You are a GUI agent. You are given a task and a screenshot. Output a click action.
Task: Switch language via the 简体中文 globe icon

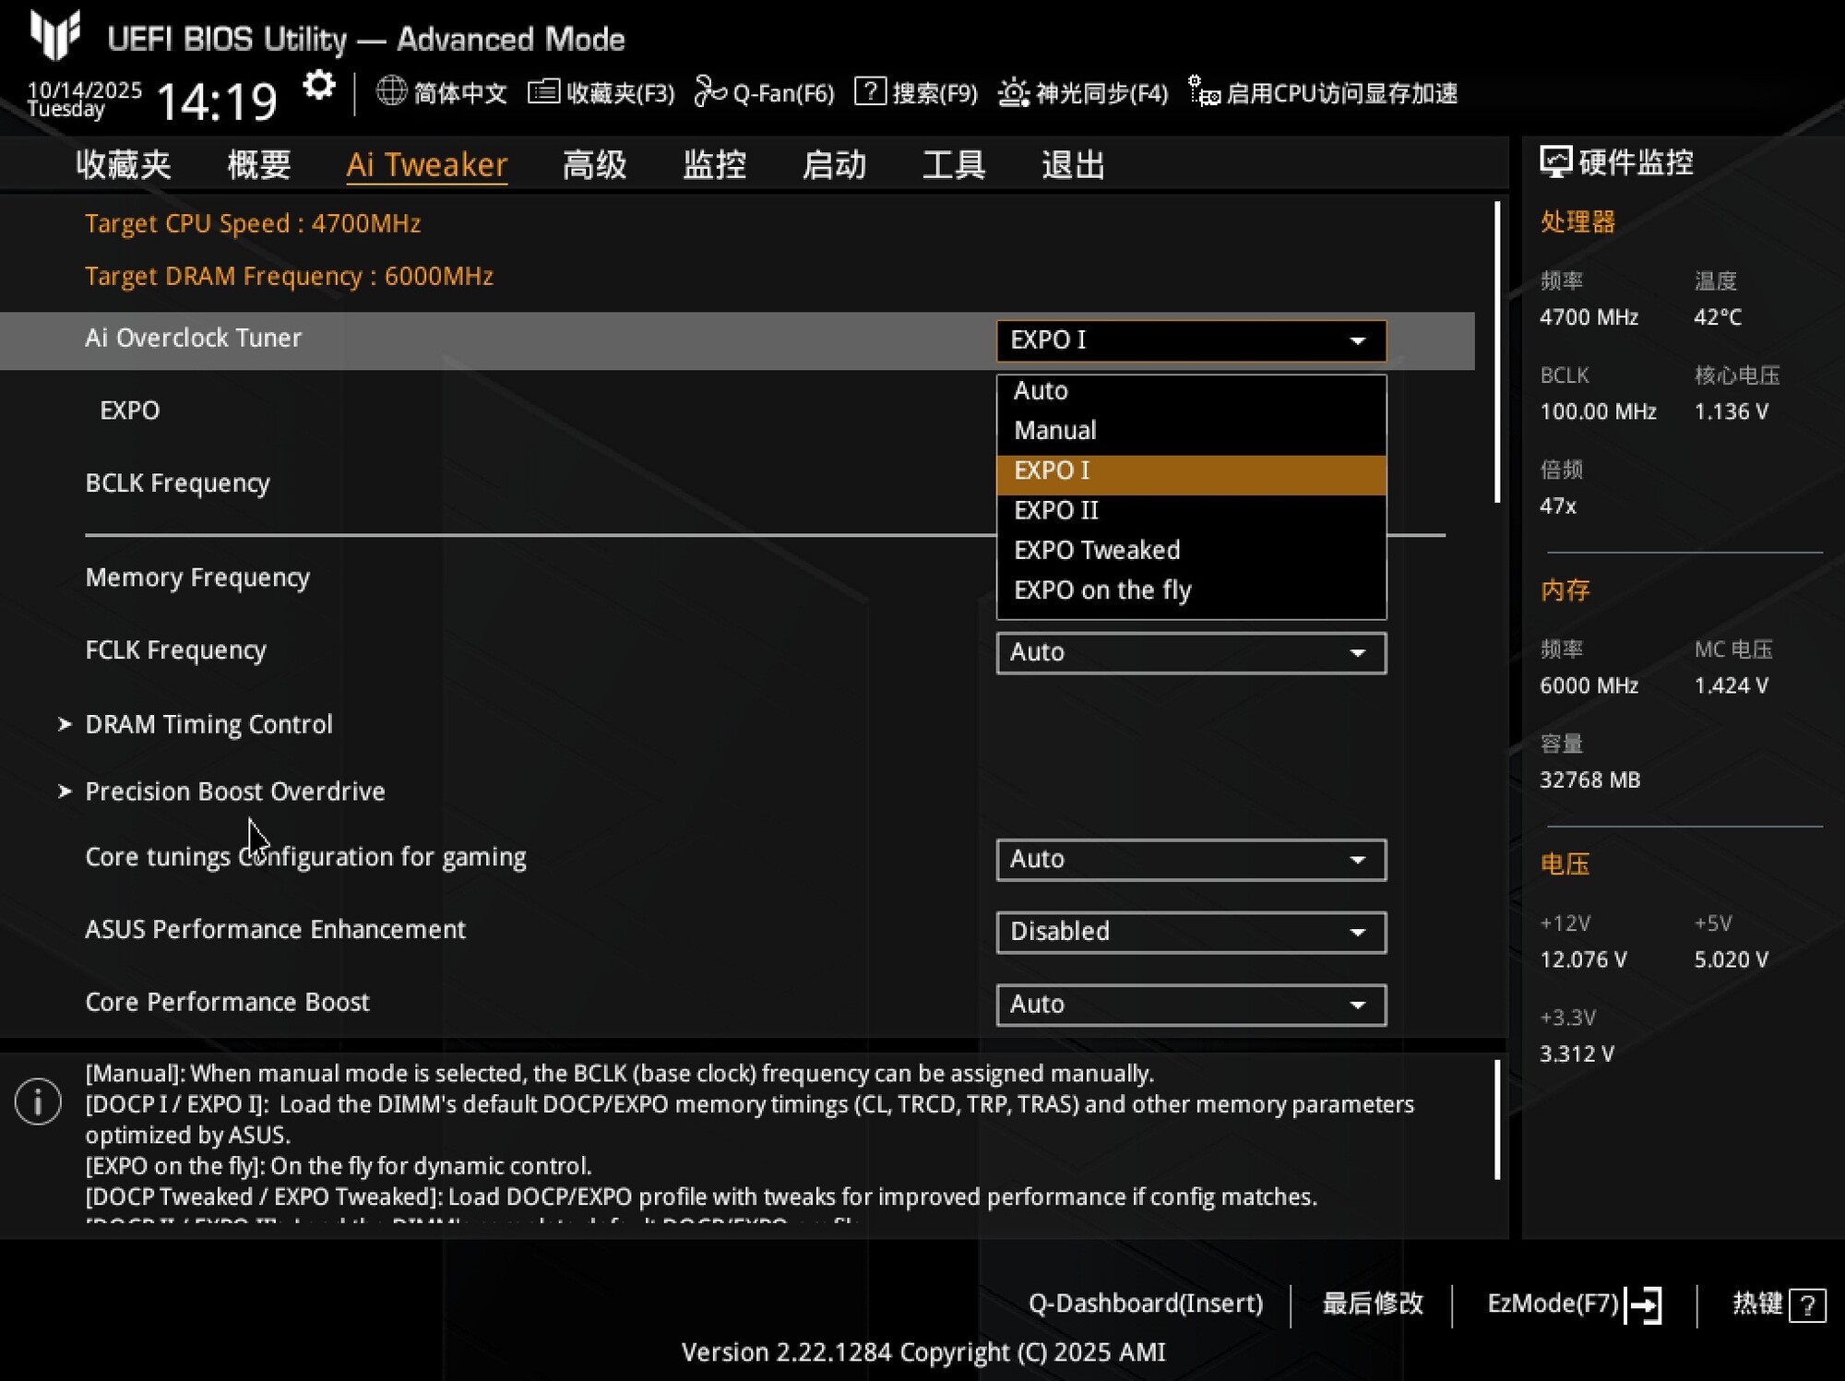coord(390,92)
